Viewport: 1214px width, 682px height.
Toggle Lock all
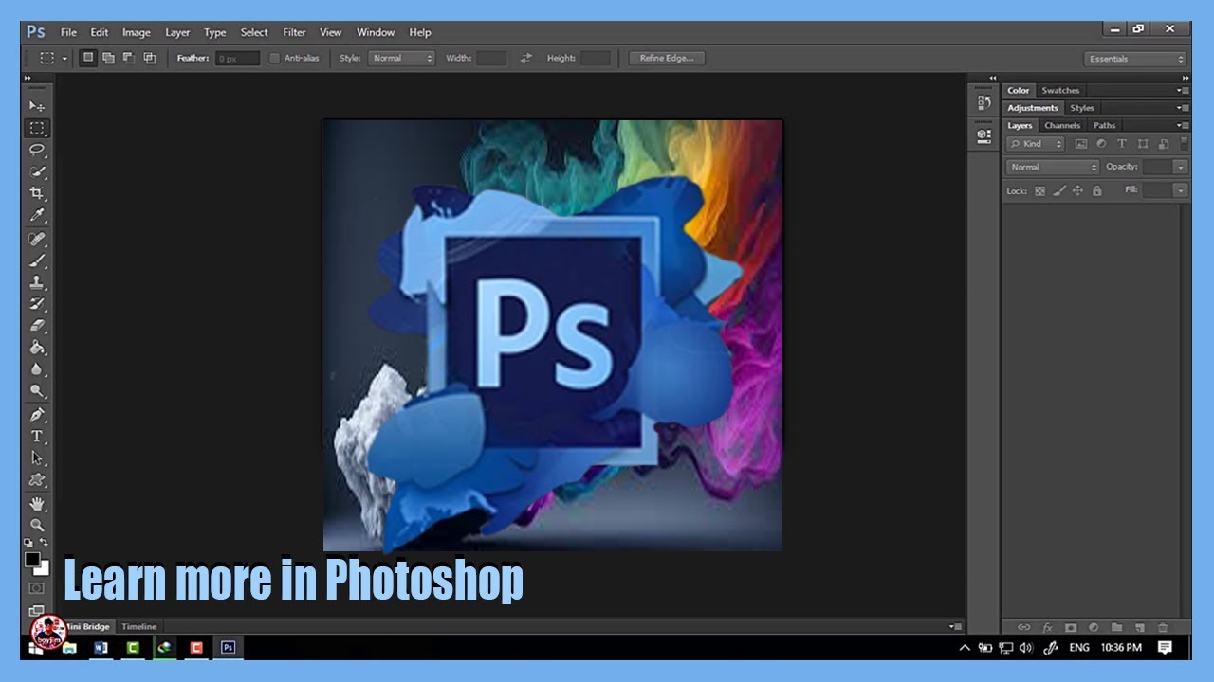click(x=1096, y=190)
